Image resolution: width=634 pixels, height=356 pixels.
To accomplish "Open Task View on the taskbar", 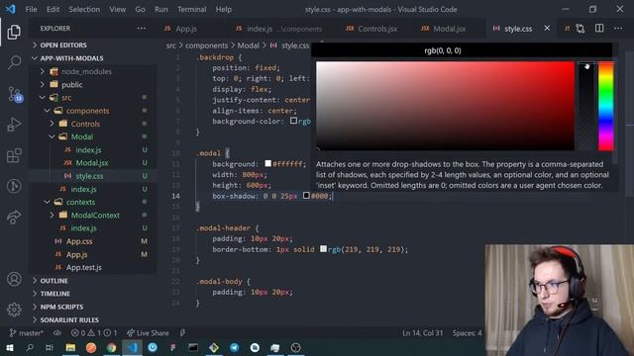I will (x=50, y=347).
